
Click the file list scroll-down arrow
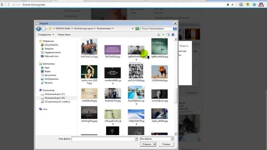tap(175, 134)
